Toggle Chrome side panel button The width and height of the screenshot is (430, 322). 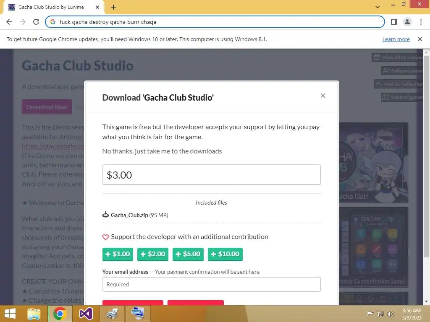[x=394, y=22]
